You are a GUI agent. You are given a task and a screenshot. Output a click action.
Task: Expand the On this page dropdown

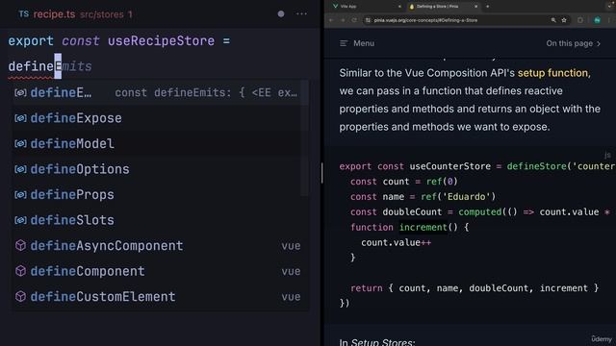click(x=574, y=43)
